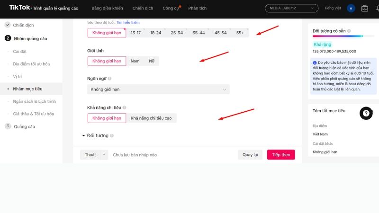Select age range 25-34
379x213 pixels.
click(177, 33)
